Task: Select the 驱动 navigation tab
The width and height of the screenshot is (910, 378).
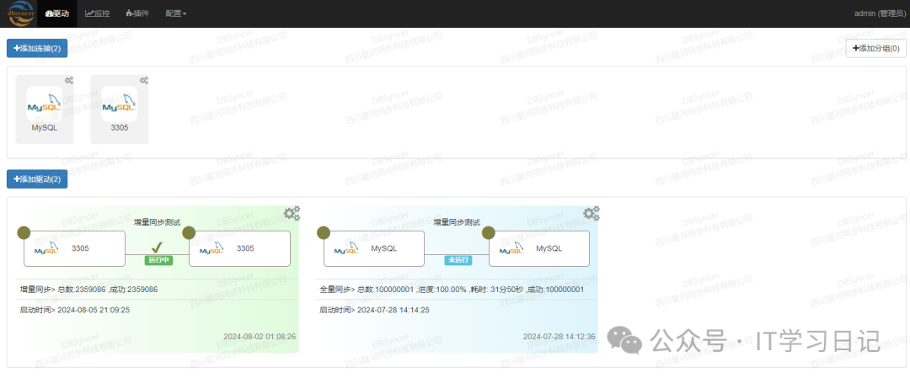Action: [x=57, y=13]
